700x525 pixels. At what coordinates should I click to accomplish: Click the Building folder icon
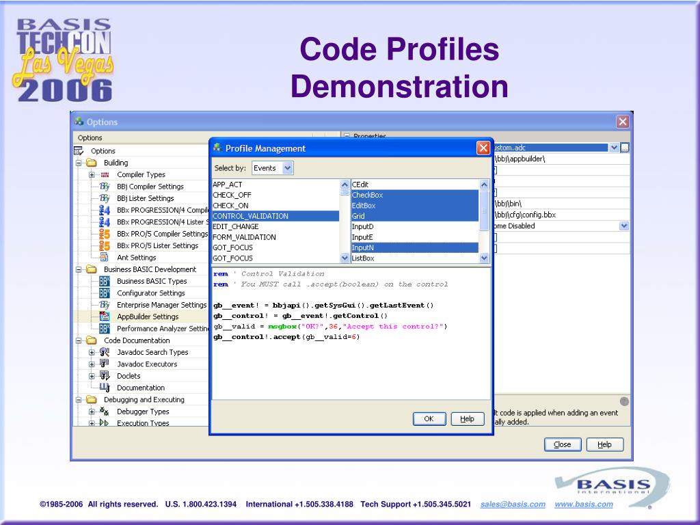[92, 163]
